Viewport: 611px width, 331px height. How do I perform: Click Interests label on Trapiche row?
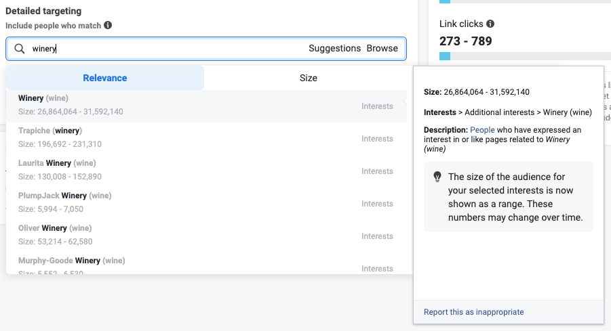pyautogui.click(x=377, y=139)
